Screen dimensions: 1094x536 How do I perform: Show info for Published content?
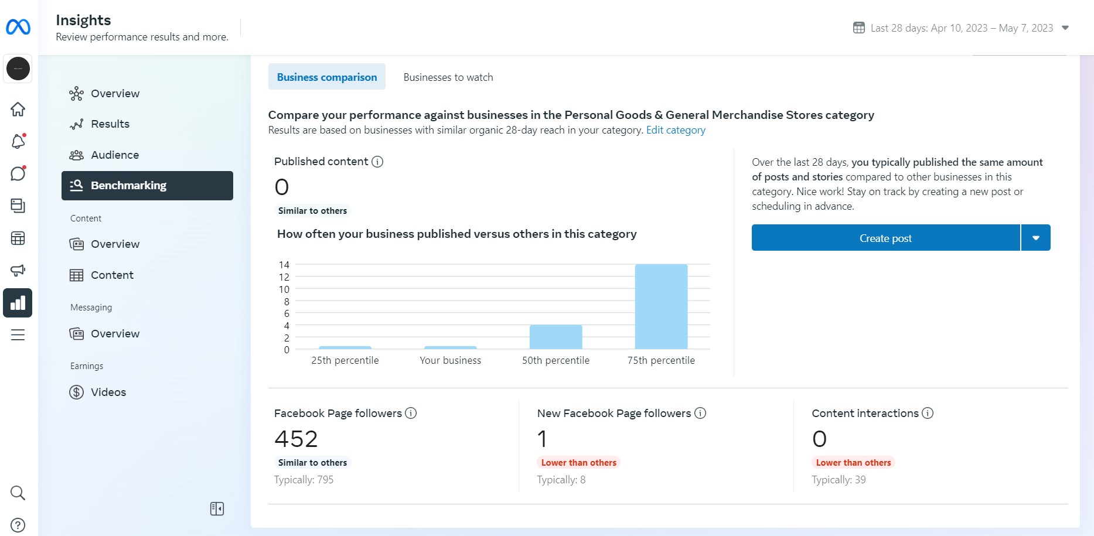pyautogui.click(x=377, y=162)
